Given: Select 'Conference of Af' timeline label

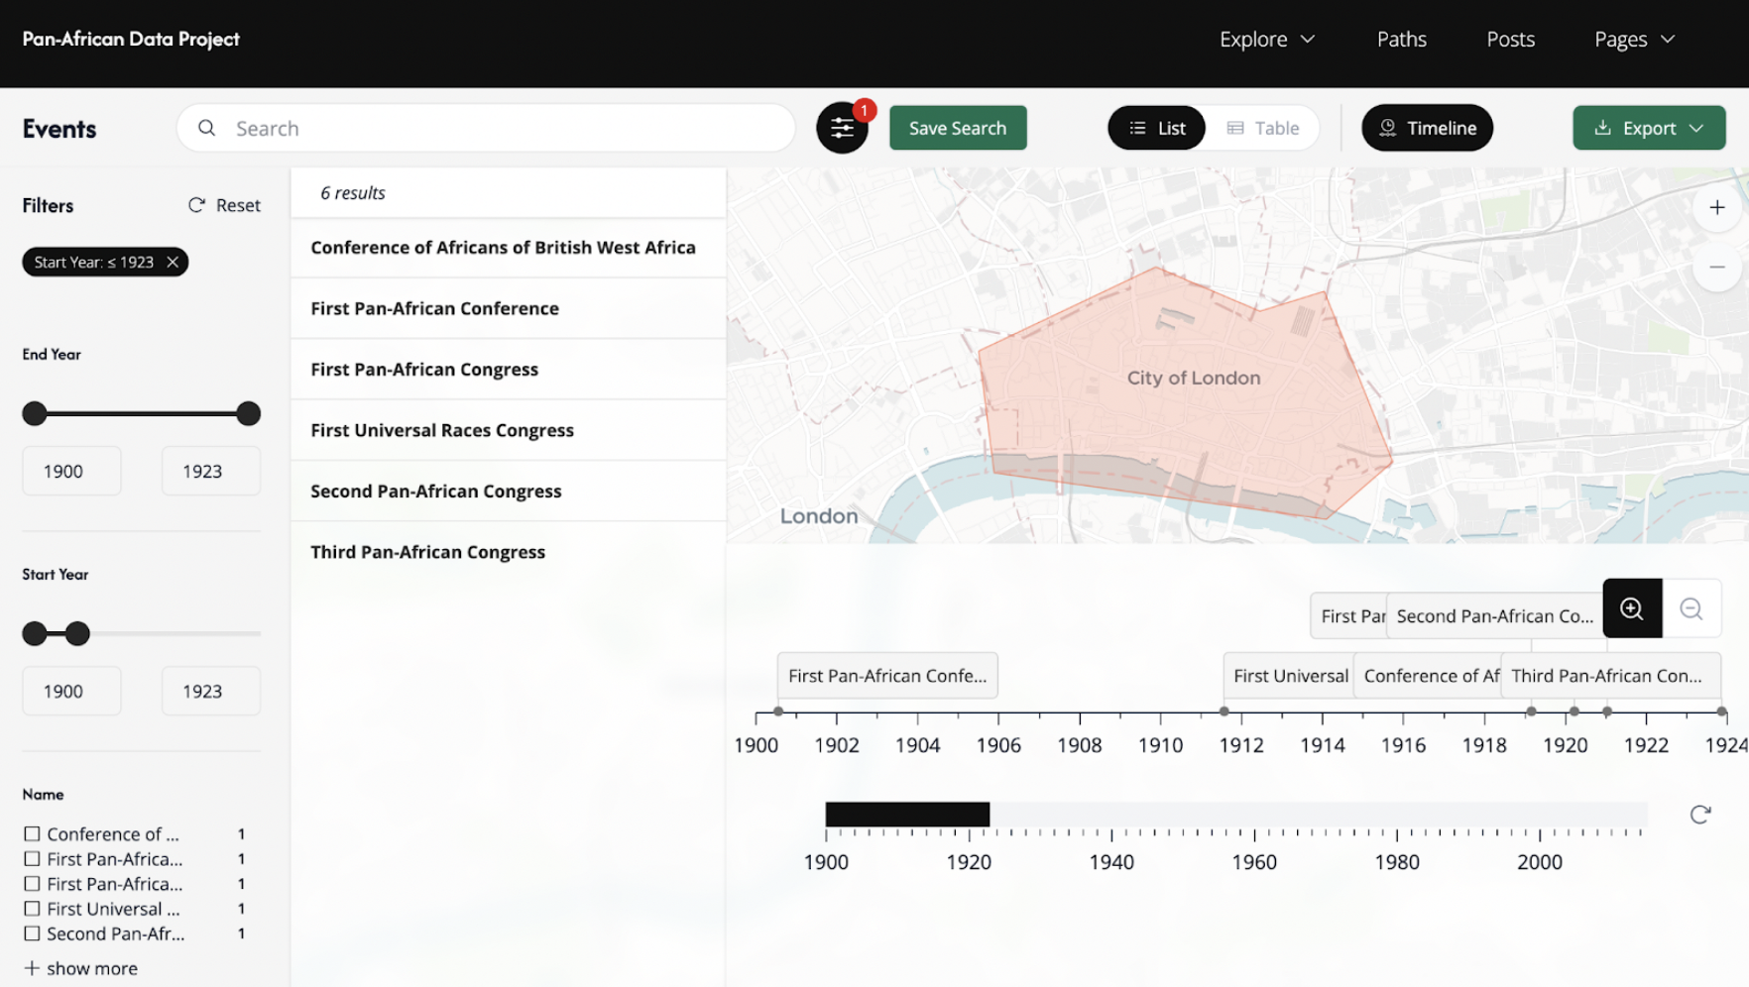Looking at the screenshot, I should pos(1429,676).
